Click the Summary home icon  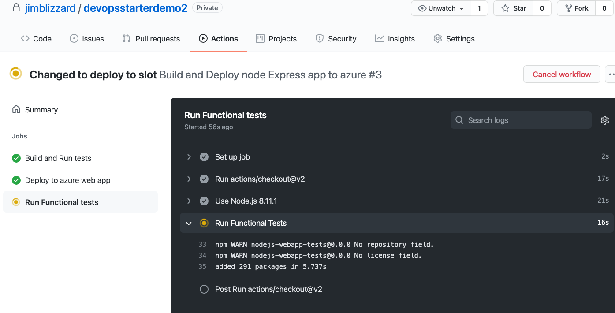[x=16, y=109]
